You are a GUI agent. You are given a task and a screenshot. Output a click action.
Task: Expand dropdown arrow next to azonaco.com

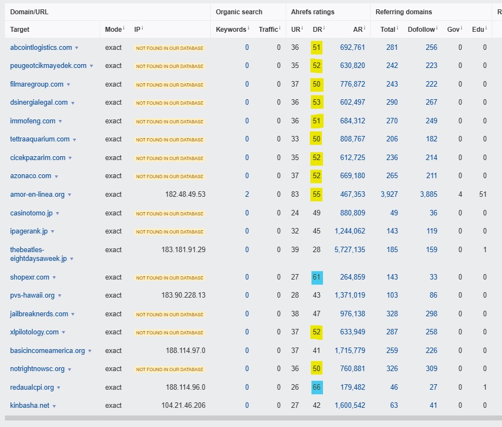pos(56,177)
